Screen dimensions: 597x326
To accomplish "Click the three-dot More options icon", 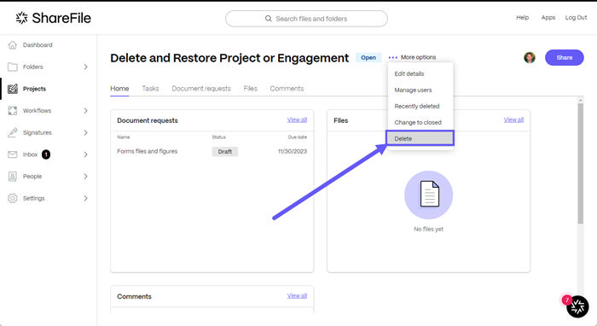I will (x=392, y=57).
